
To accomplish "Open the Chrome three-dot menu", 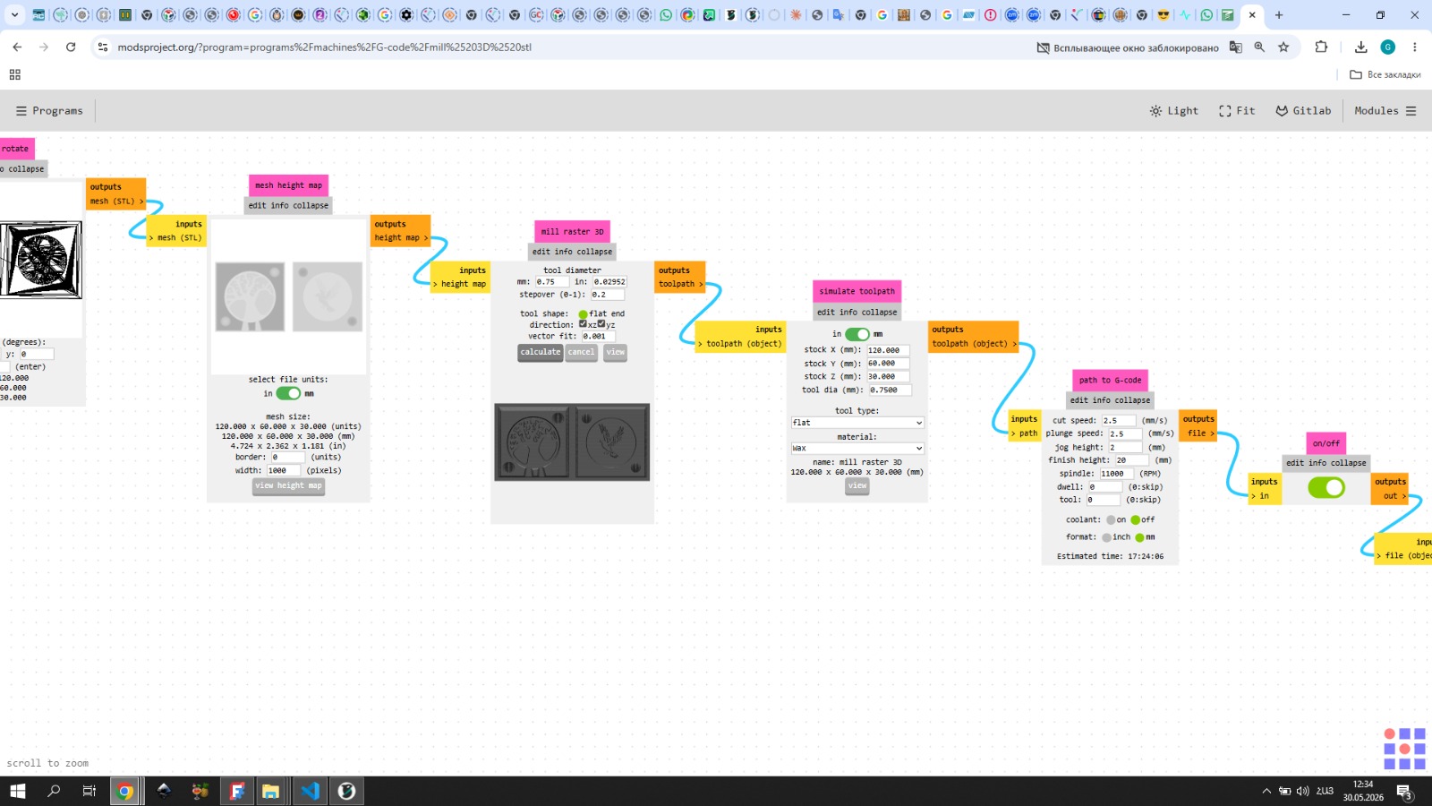I will 1414,47.
